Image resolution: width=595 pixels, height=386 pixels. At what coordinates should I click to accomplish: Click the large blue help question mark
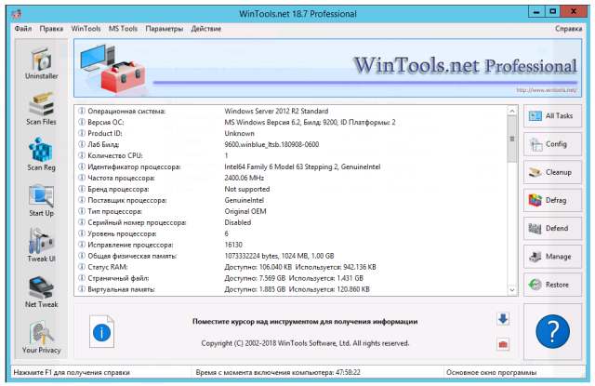tap(553, 331)
